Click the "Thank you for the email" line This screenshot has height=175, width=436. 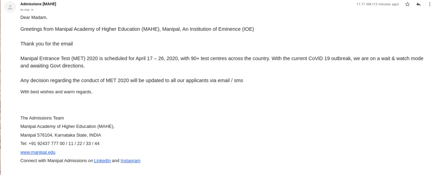pyautogui.click(x=46, y=44)
